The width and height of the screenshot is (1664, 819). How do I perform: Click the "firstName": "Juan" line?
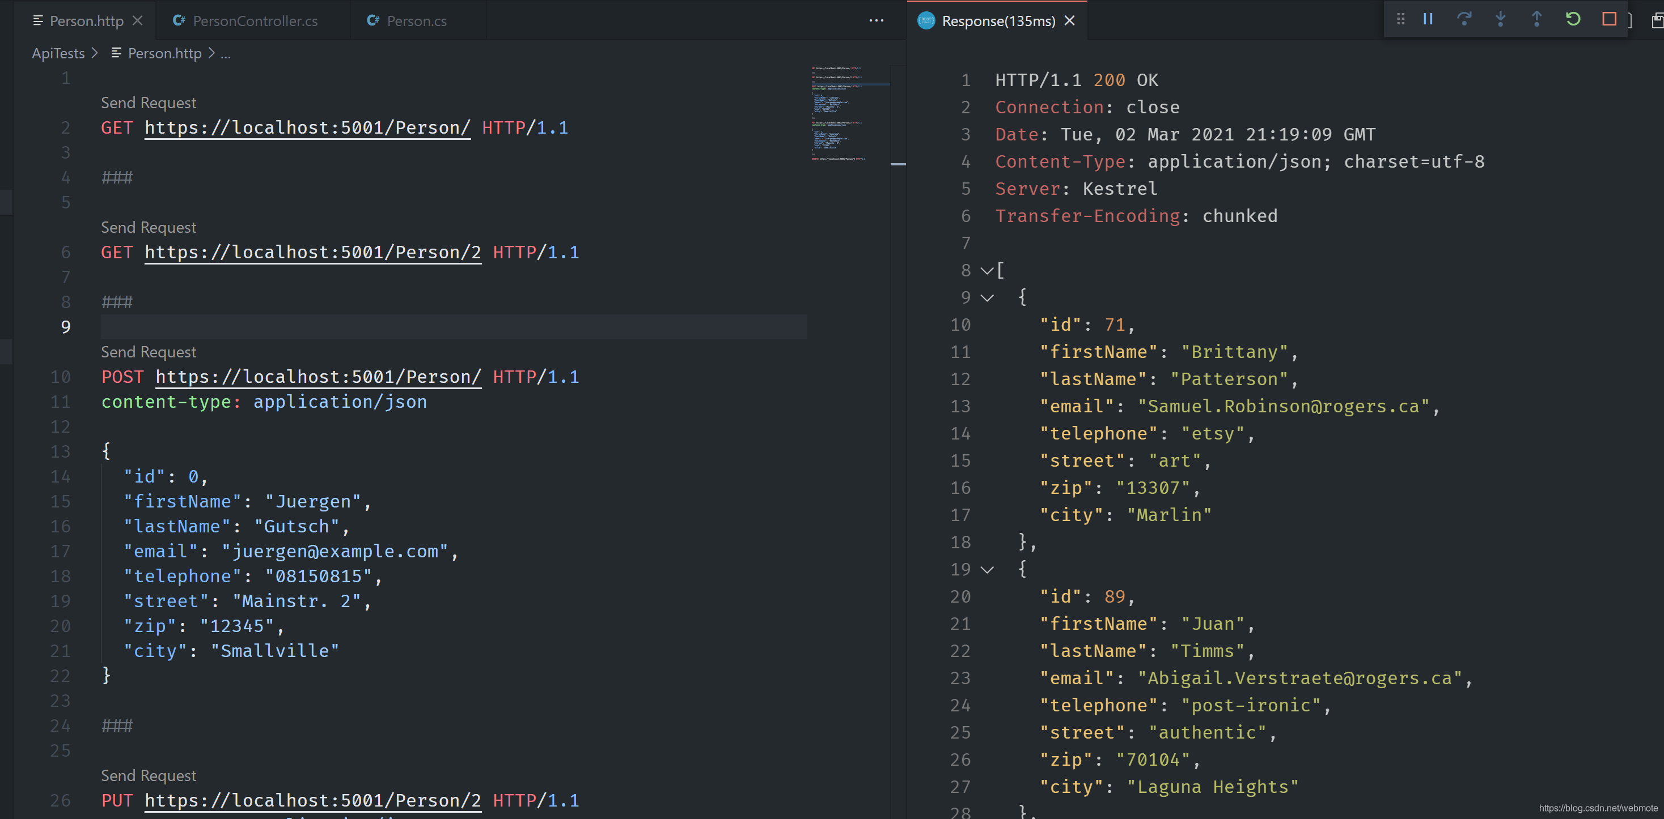(x=1148, y=624)
